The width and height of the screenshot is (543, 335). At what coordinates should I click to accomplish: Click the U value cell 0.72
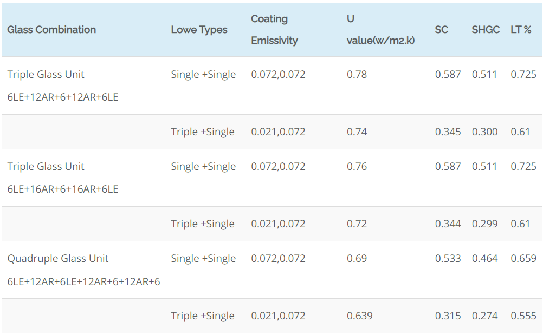(x=357, y=224)
